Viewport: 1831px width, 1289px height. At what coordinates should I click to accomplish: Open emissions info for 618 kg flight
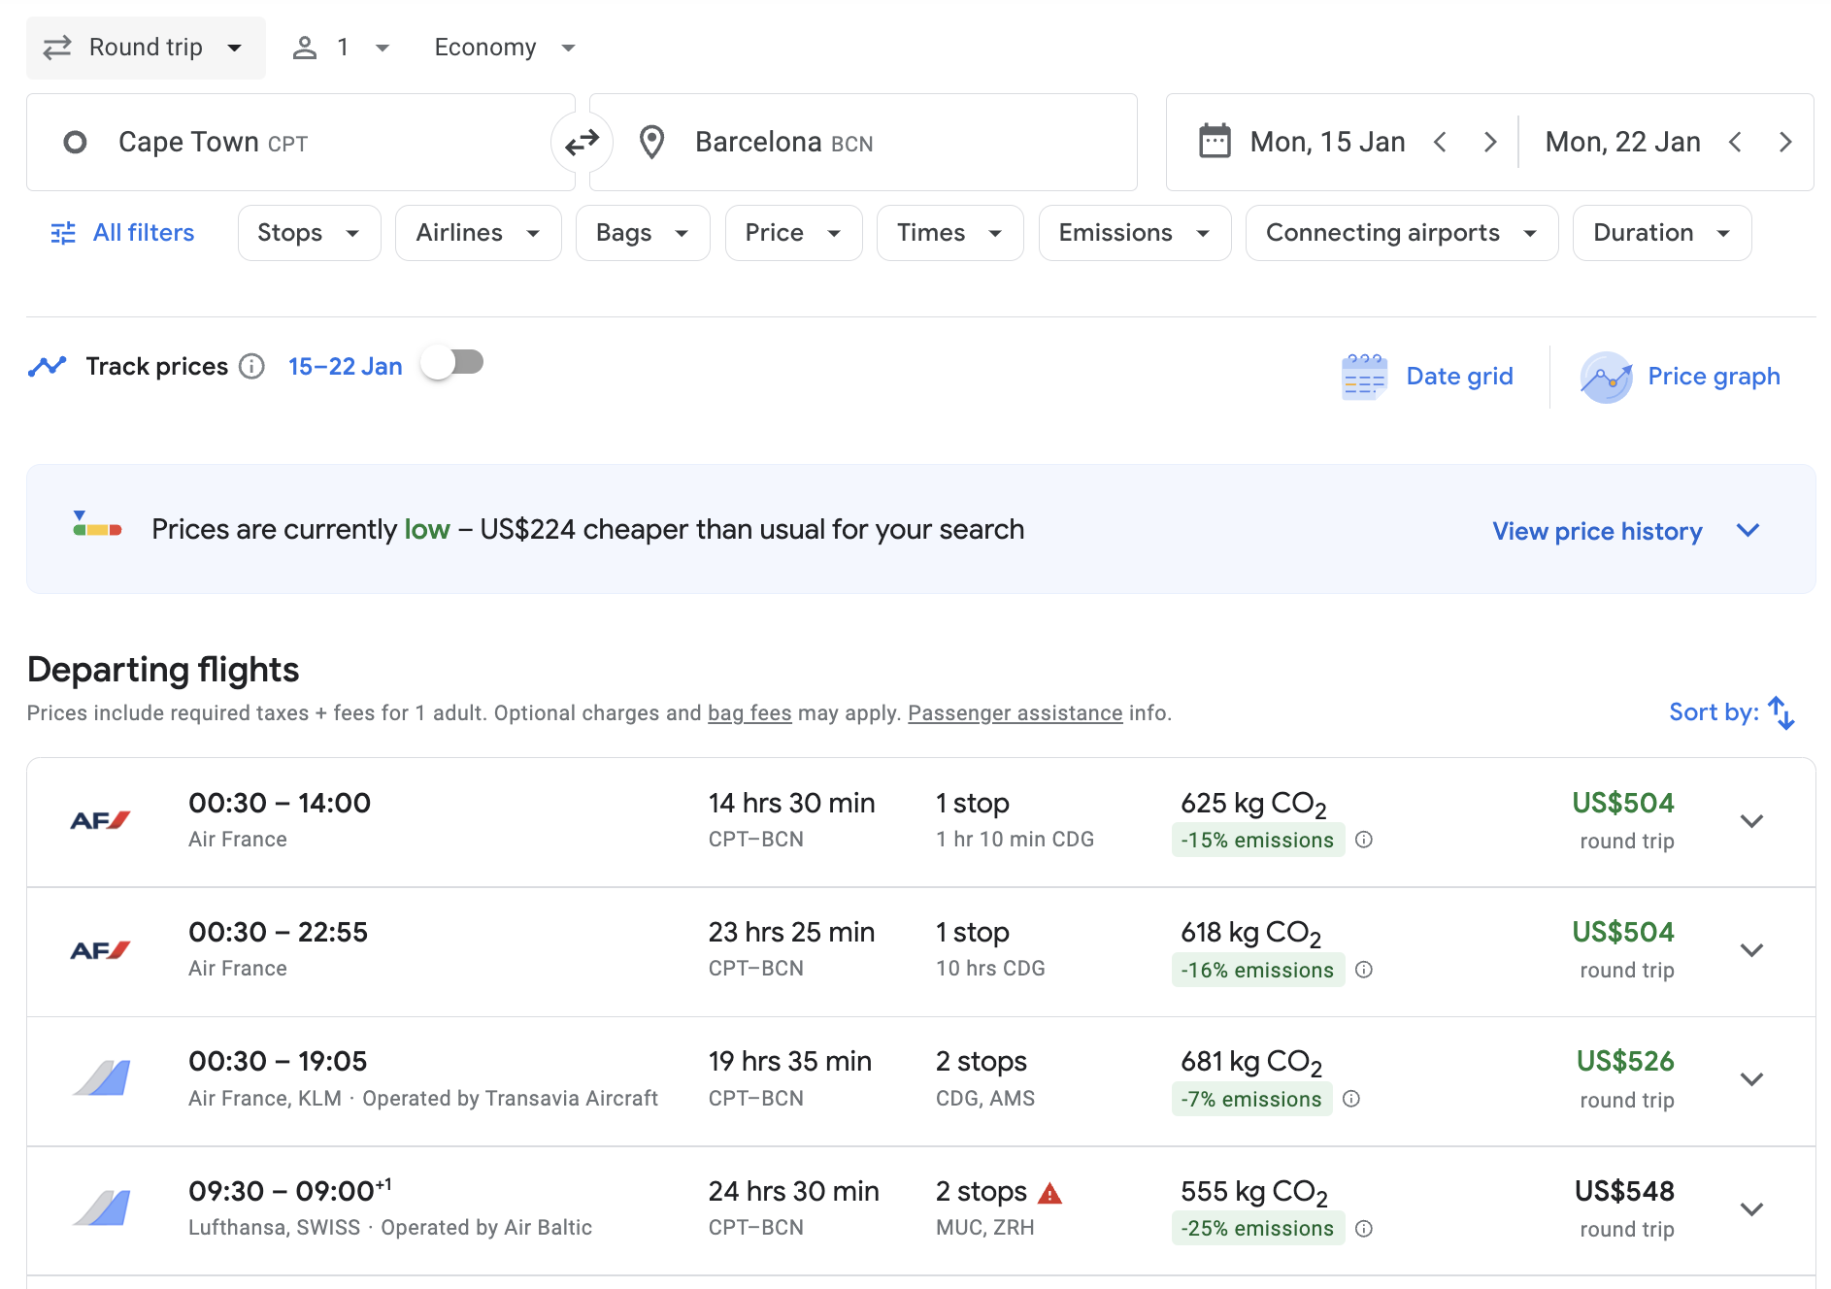pos(1364,970)
